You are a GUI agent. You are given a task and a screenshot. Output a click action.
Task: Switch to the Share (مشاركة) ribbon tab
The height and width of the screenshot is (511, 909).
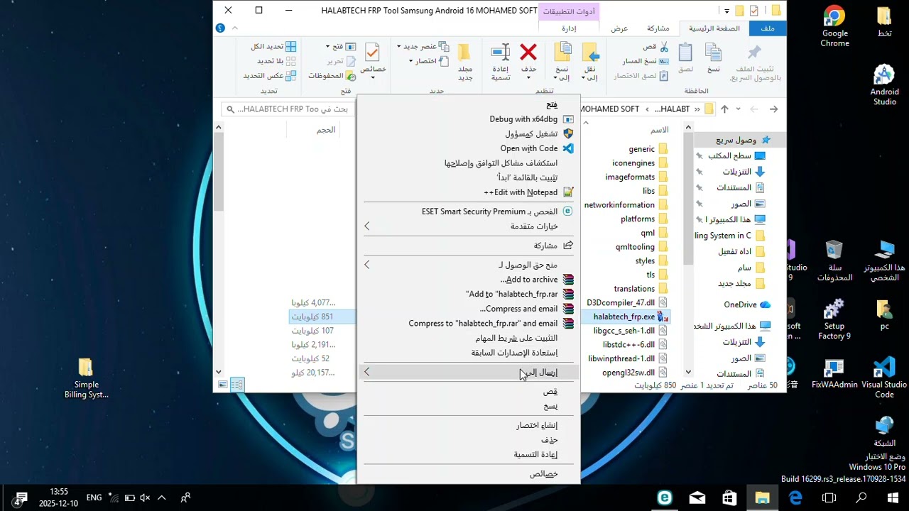point(658,28)
